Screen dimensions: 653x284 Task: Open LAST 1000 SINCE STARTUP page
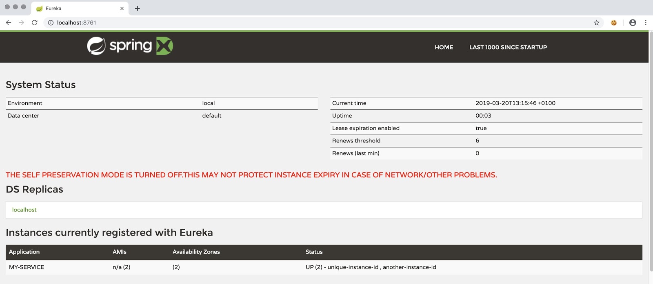pos(508,47)
